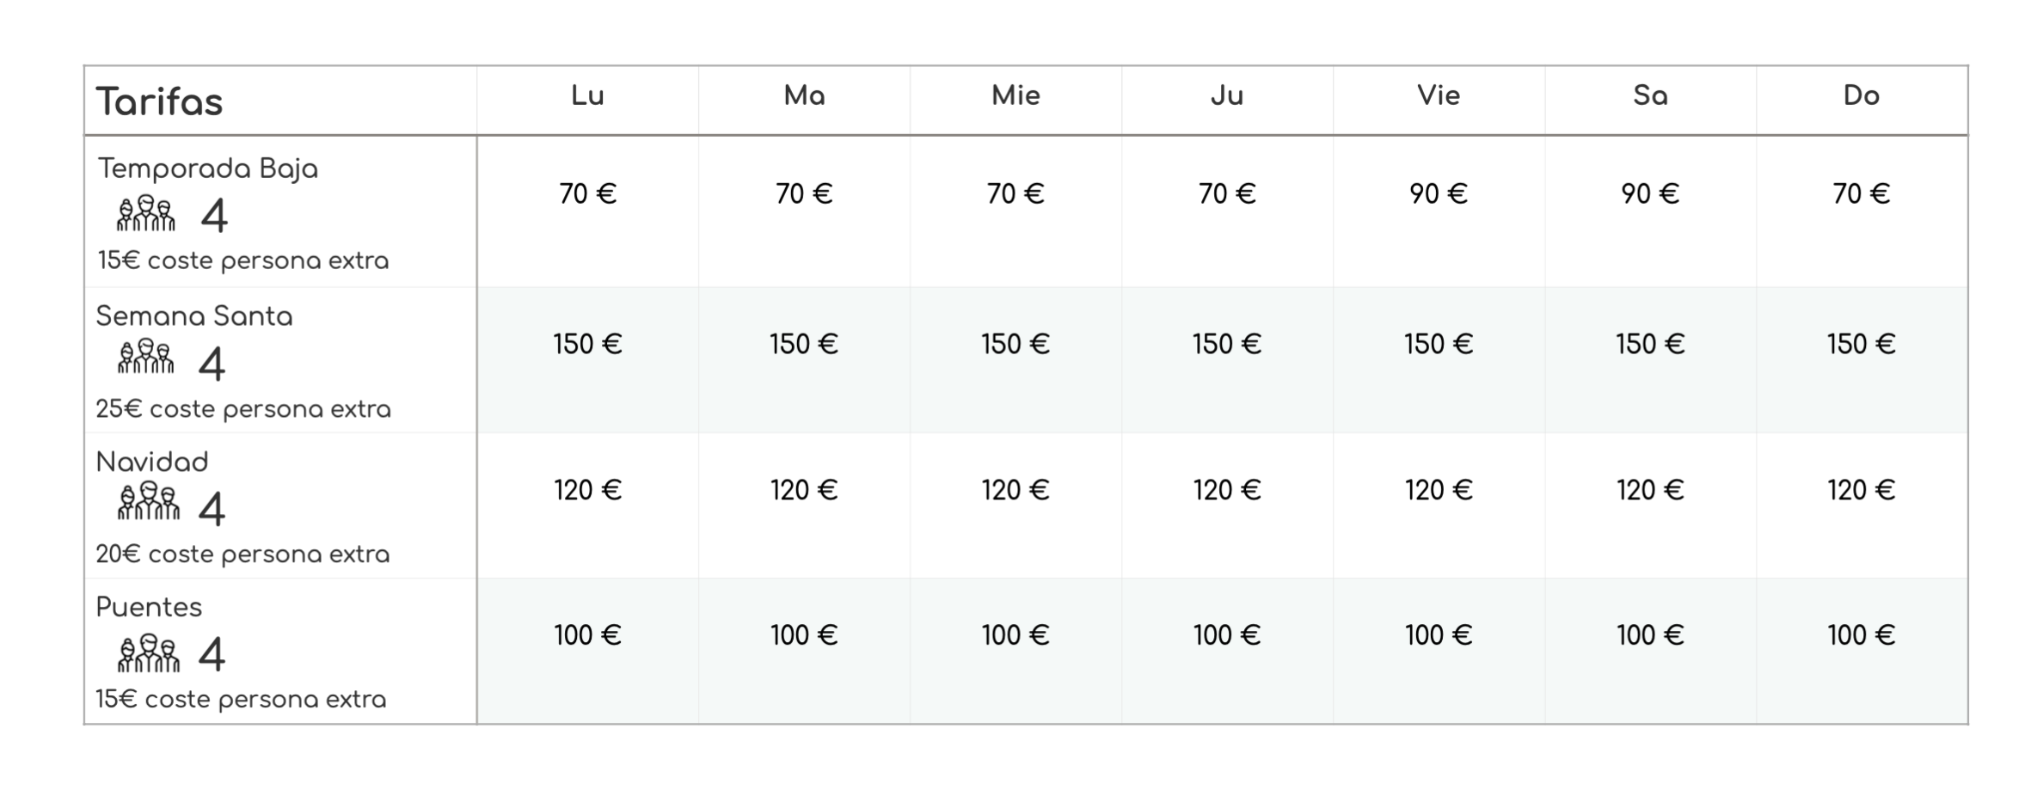Click the Temporada Baja row title
Screen dimensions: 2025x802
click(x=207, y=169)
